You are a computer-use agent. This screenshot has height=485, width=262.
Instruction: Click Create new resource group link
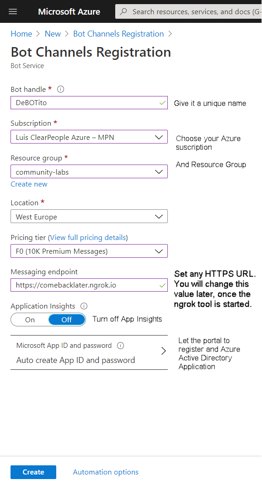(x=29, y=184)
